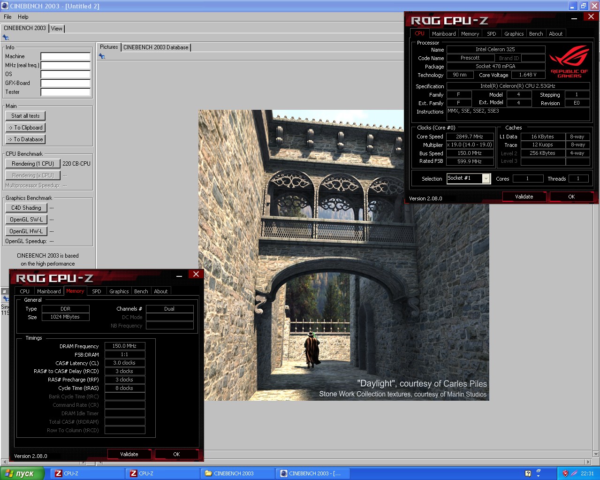Open Help menu

point(23,17)
